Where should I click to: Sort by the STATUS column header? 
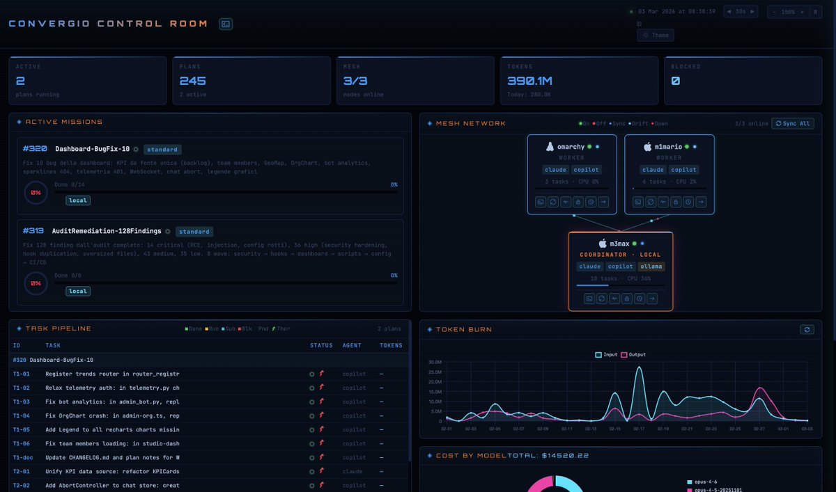pos(321,345)
